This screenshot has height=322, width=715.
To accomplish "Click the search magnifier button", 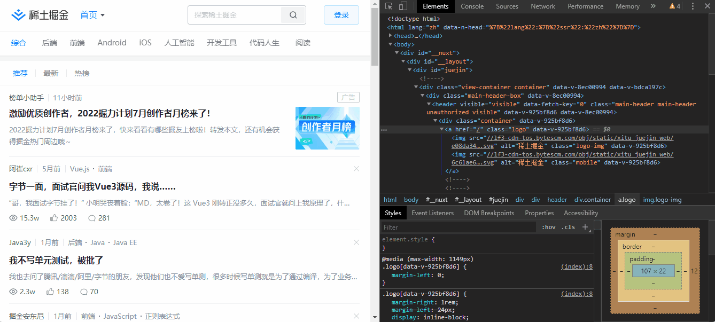I will tap(293, 15).
